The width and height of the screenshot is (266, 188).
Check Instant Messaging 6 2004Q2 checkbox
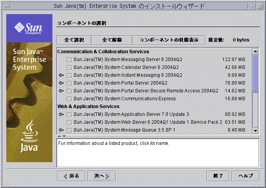click(x=69, y=76)
